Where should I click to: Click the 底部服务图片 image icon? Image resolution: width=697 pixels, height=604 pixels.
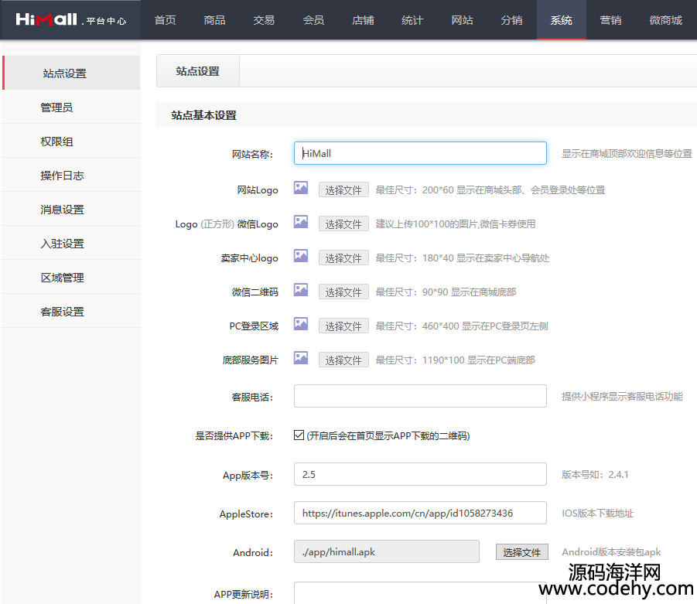301,358
